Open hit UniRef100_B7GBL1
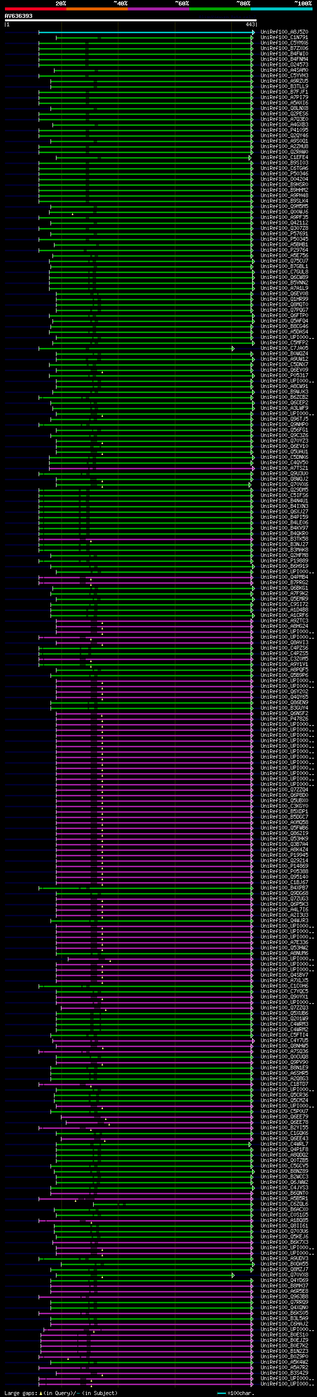The image size is (317, 1397). pos(284,266)
